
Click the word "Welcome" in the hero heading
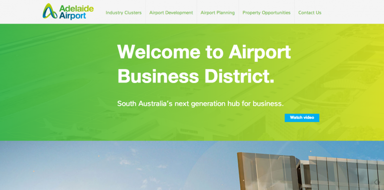click(x=159, y=52)
